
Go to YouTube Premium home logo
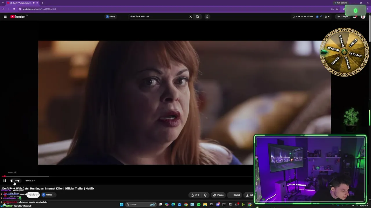tap(19, 16)
